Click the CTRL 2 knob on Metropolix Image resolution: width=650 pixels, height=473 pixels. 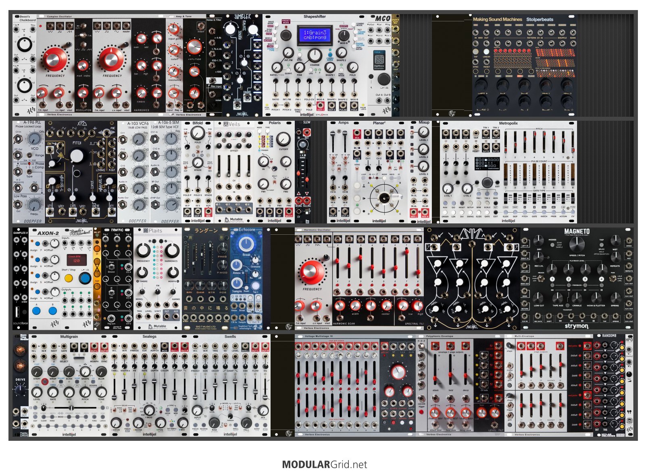(x=467, y=188)
